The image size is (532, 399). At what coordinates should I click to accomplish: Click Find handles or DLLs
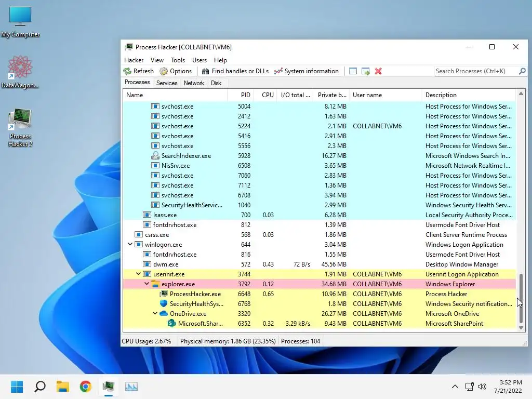[x=235, y=71]
